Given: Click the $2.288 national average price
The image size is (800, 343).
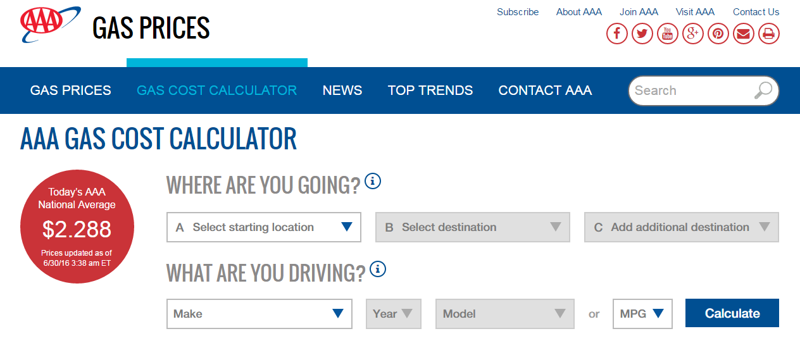Looking at the screenshot, I should (x=77, y=229).
